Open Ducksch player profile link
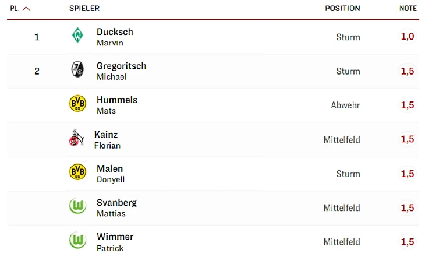 [115, 32]
